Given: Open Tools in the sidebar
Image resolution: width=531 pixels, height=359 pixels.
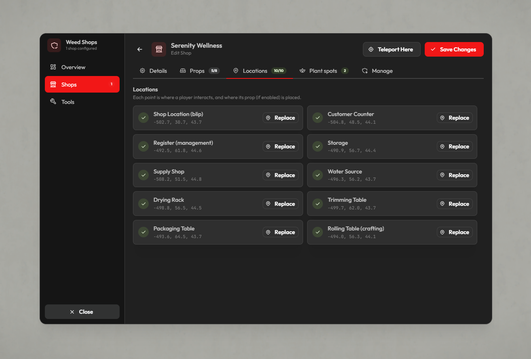Looking at the screenshot, I should click(82, 102).
